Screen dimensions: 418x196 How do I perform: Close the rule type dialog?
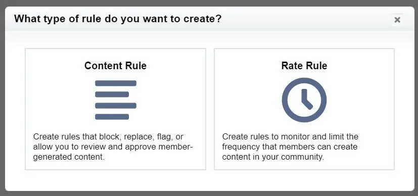(397, 20)
